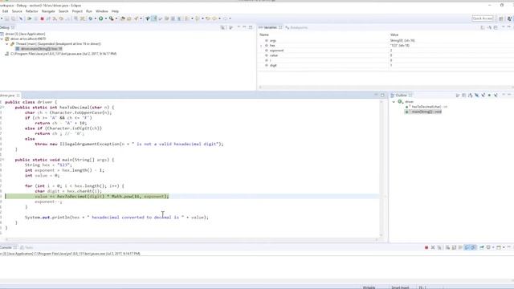The width and height of the screenshot is (514, 289).
Task: Expand the hex variable row
Action: (x=261, y=46)
